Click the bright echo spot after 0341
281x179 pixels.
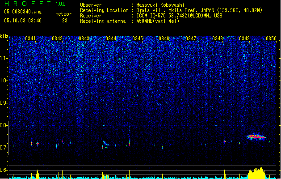(38, 143)
